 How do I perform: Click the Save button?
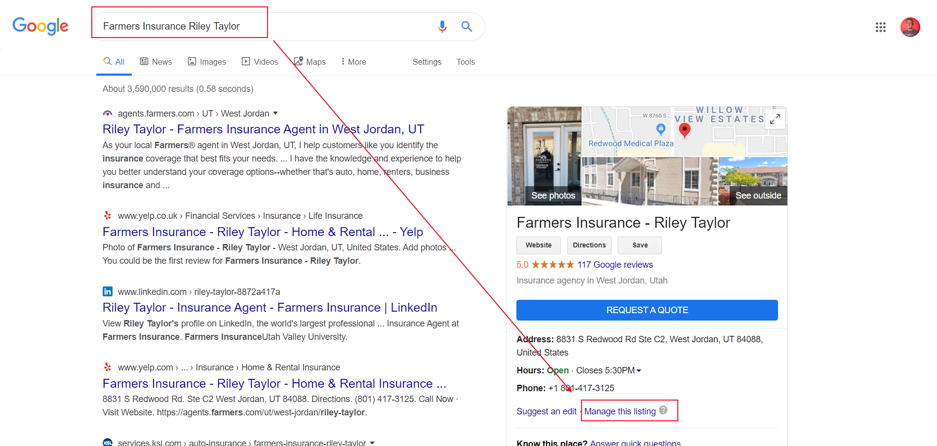[640, 245]
